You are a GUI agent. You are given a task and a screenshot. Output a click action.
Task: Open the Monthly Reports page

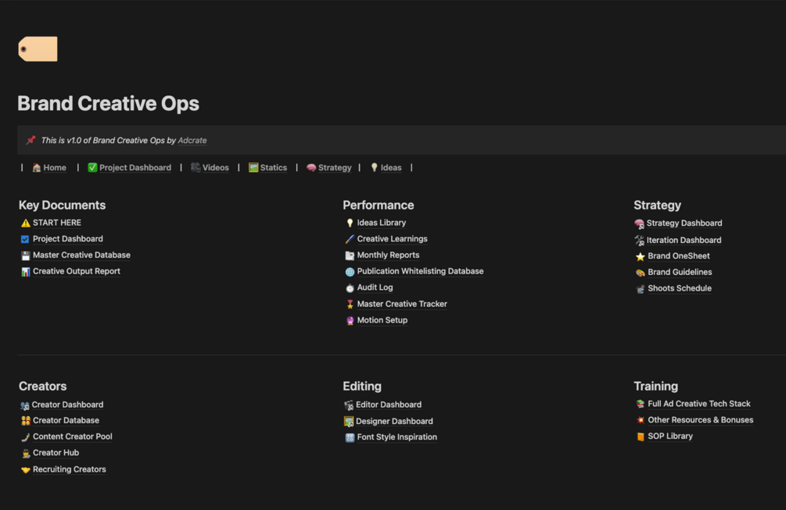point(388,255)
